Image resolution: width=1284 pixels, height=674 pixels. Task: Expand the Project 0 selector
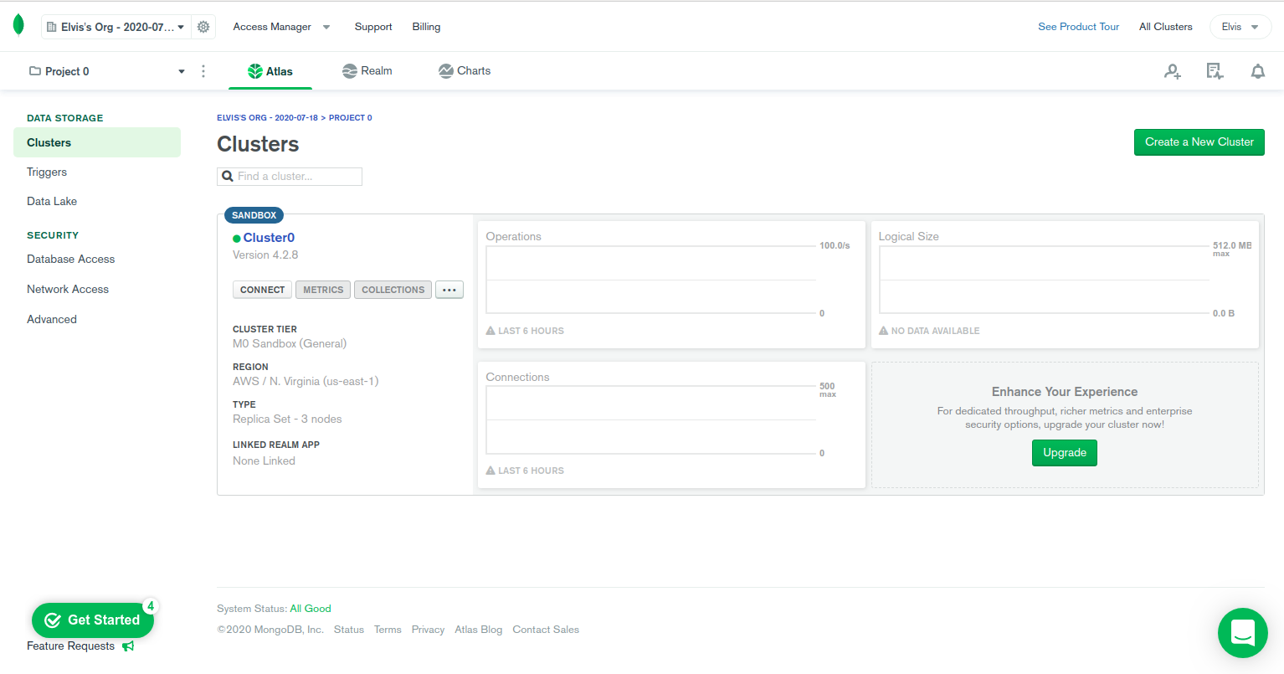107,71
